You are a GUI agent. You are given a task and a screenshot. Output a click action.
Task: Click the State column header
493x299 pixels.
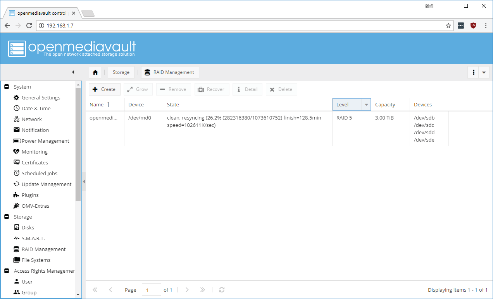pos(248,105)
